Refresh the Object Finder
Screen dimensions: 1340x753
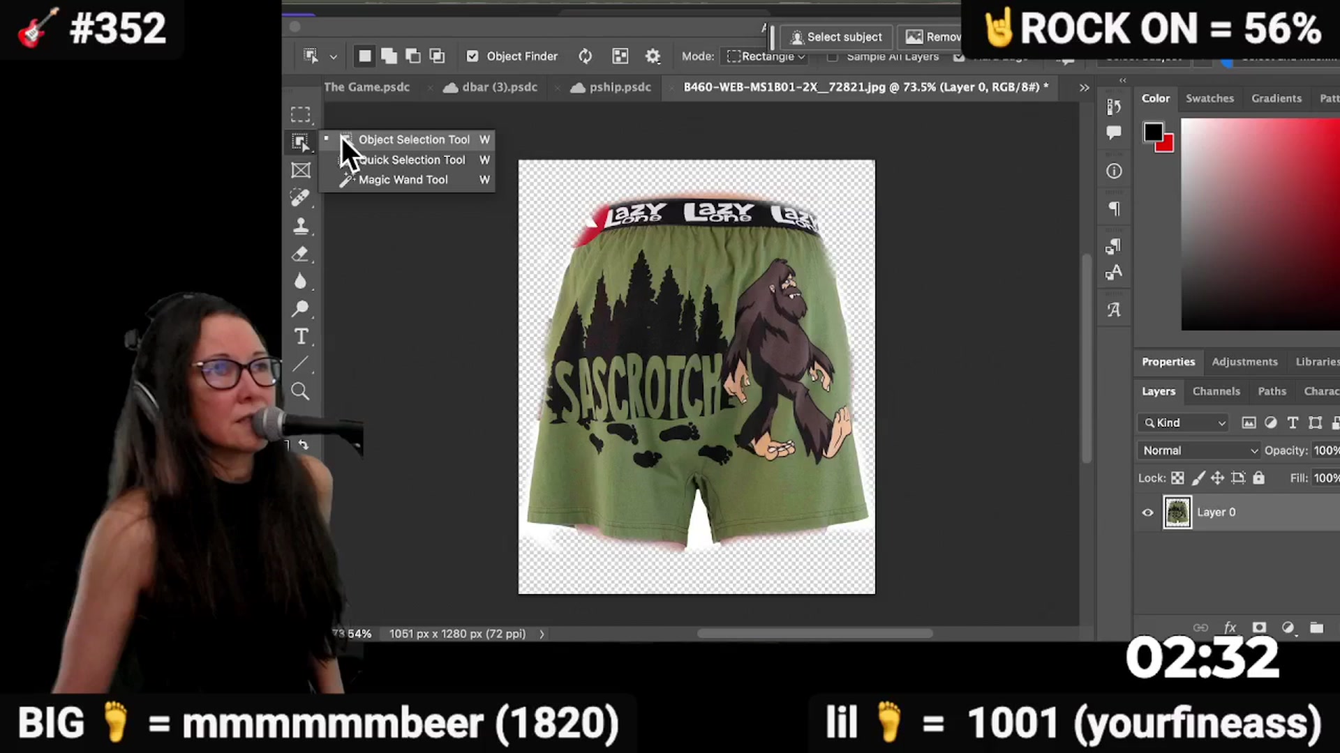tap(585, 56)
